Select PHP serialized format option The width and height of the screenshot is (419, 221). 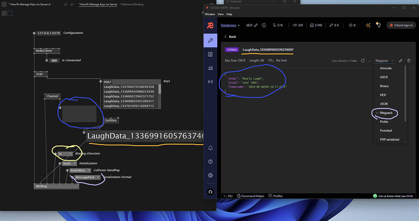390,140
